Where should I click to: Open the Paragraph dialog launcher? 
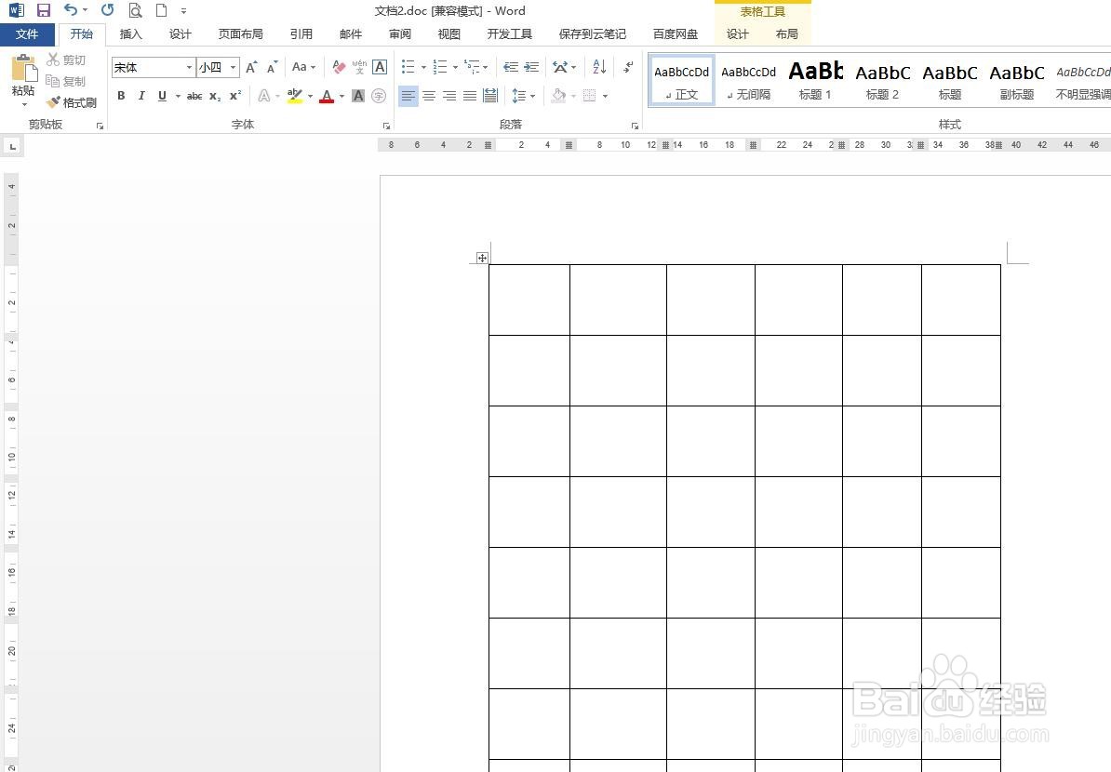tap(635, 126)
